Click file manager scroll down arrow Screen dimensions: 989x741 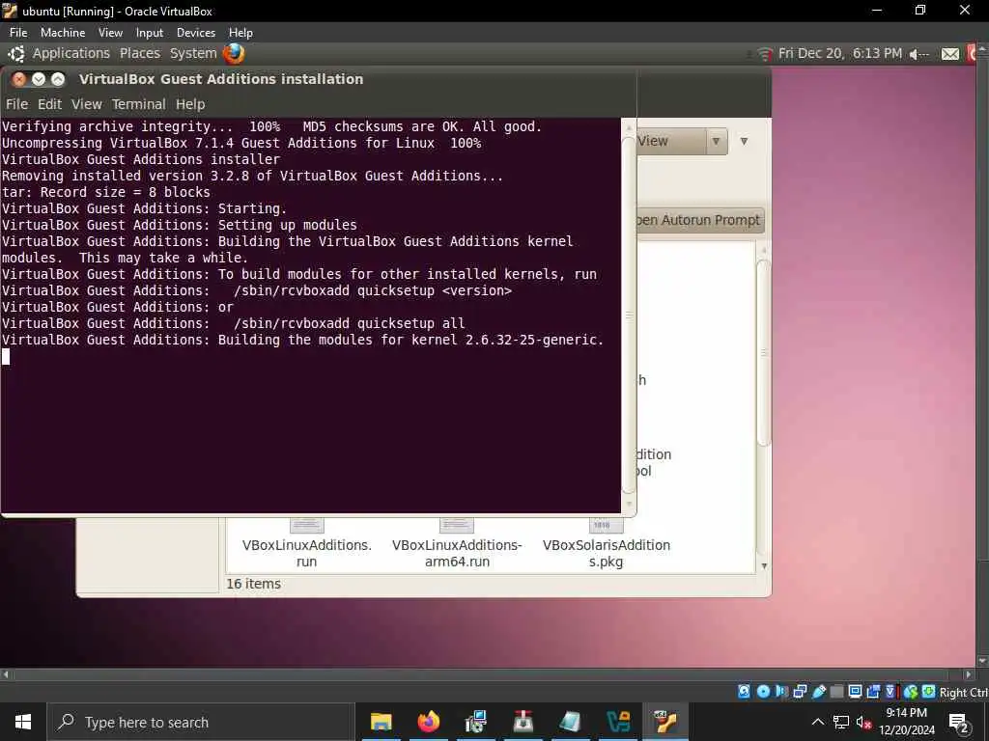click(764, 565)
